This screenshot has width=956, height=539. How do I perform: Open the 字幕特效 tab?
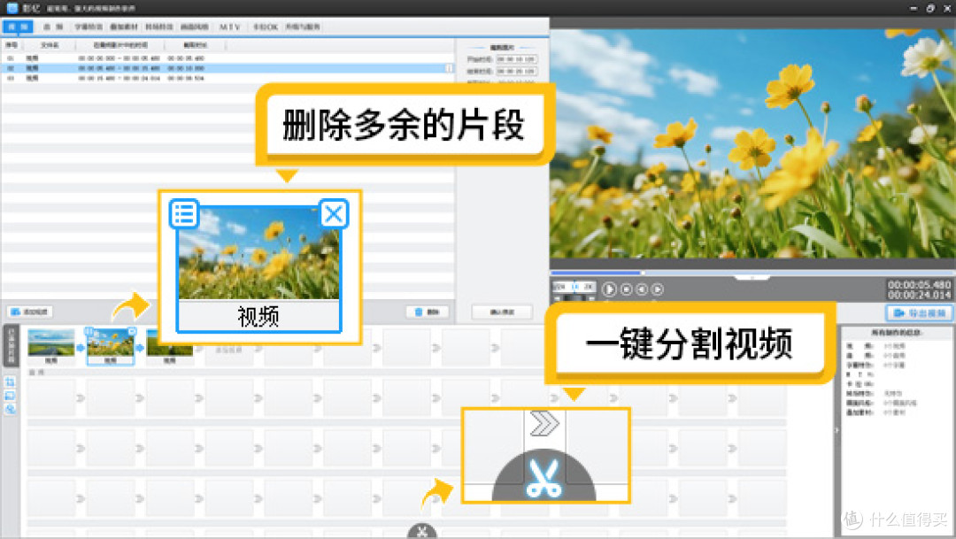pyautogui.click(x=89, y=27)
